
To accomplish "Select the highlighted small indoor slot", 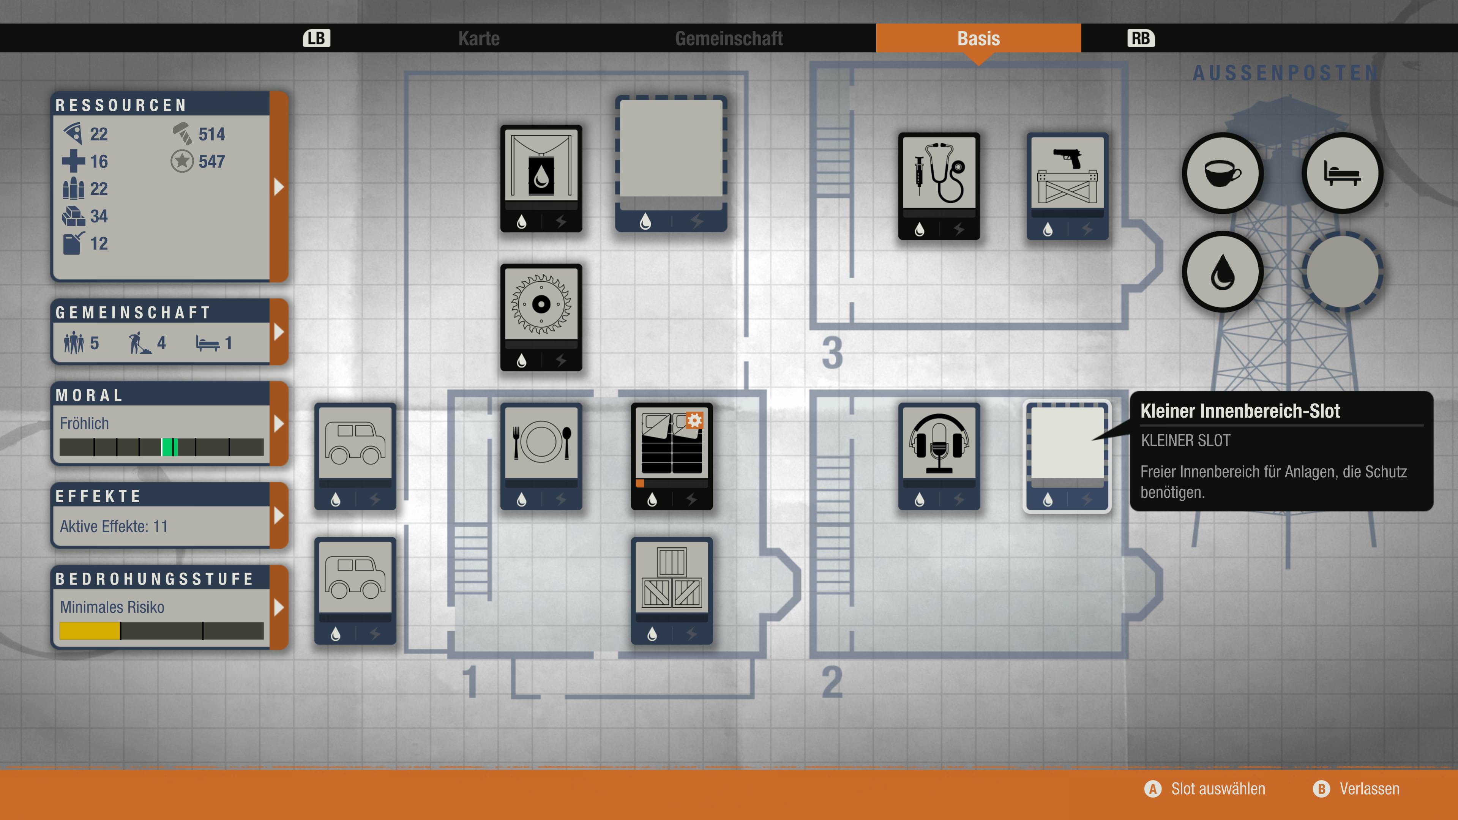I will coord(1067,456).
